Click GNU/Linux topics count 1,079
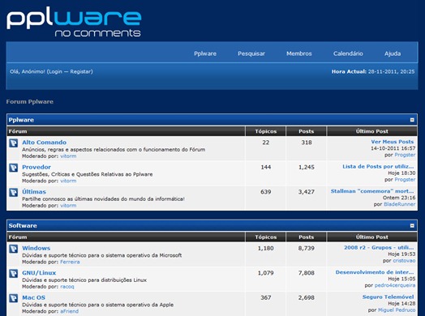425x316 pixels. 266,273
